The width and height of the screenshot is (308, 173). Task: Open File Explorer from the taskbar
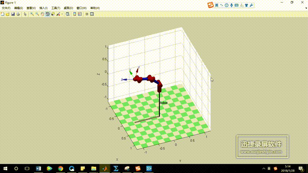click(94, 168)
